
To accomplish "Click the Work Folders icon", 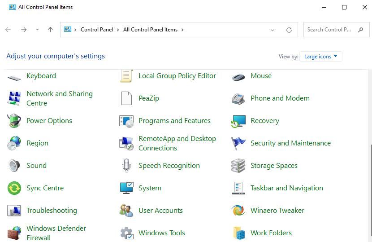I will coord(239,233).
